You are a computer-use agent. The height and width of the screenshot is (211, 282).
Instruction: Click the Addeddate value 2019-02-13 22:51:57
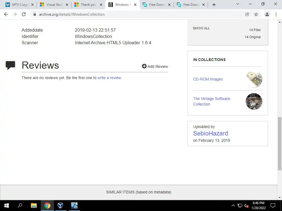95,30
